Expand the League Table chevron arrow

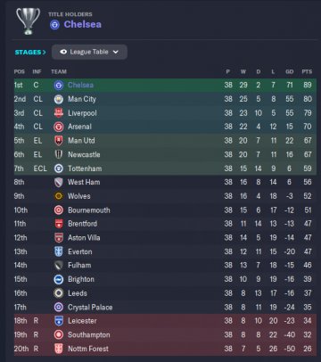coord(116,53)
